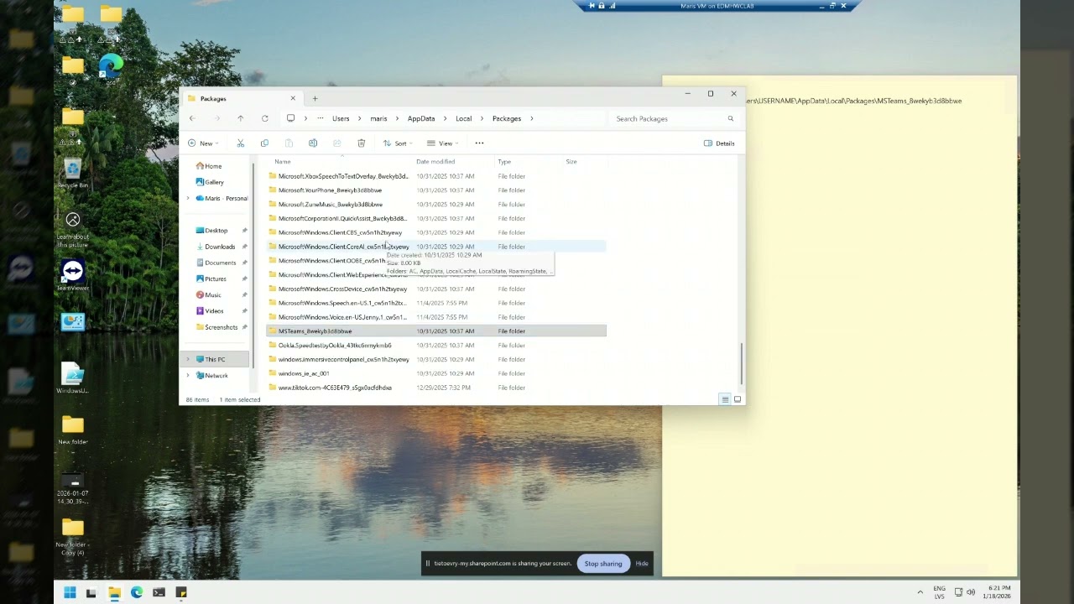Open a new Explorer tab with plus
Viewport: 1074px width, 604px height.
[x=315, y=98]
